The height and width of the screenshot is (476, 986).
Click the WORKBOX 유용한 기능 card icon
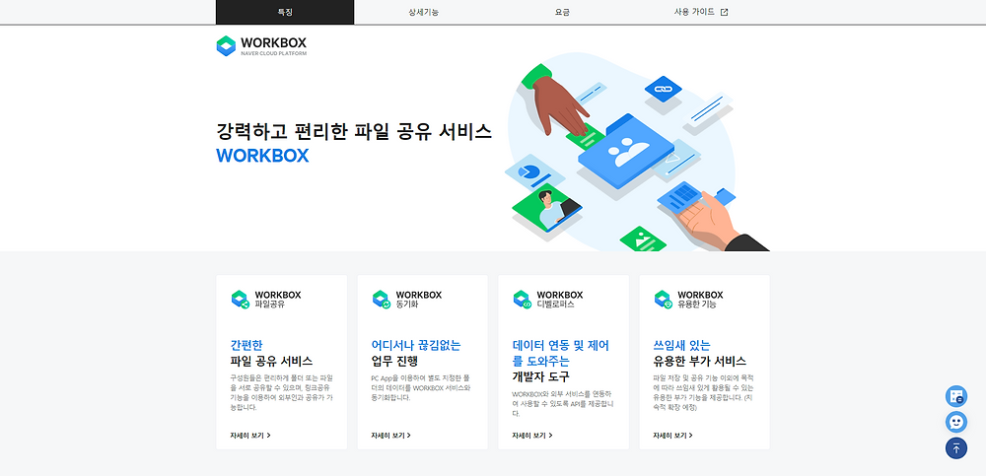(x=663, y=300)
